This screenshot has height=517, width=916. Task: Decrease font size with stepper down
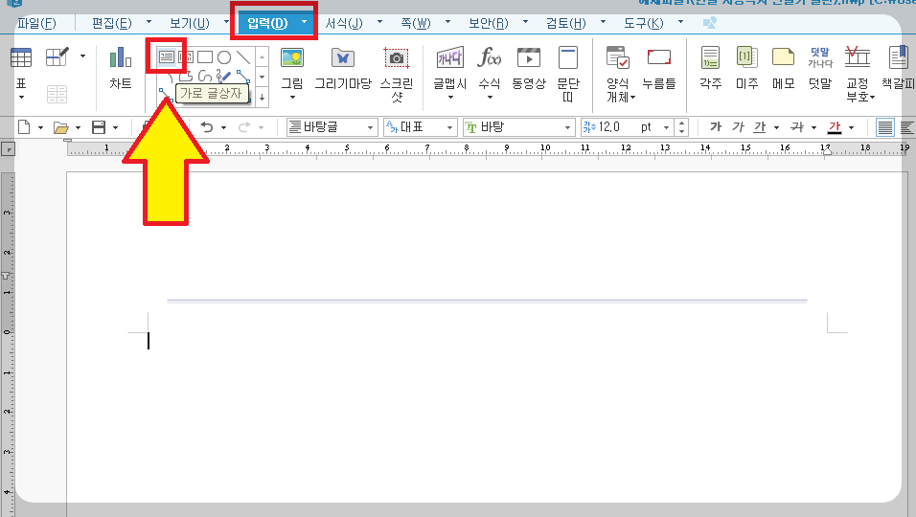pyautogui.click(x=682, y=131)
